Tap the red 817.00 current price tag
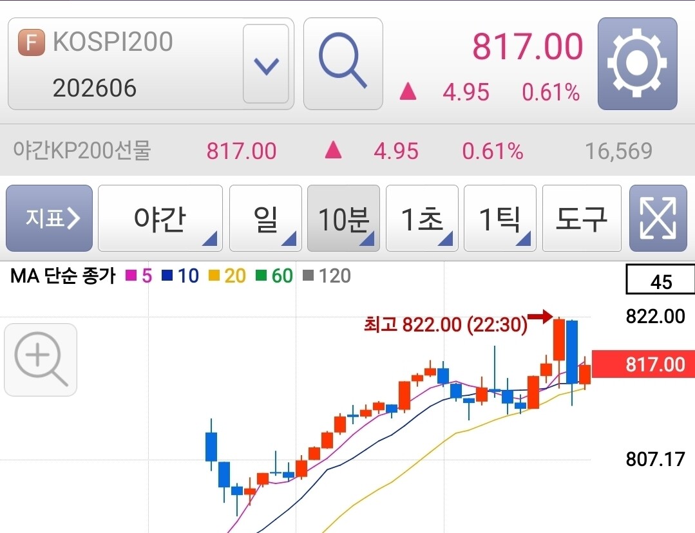The height and width of the screenshot is (533, 695). 643,364
